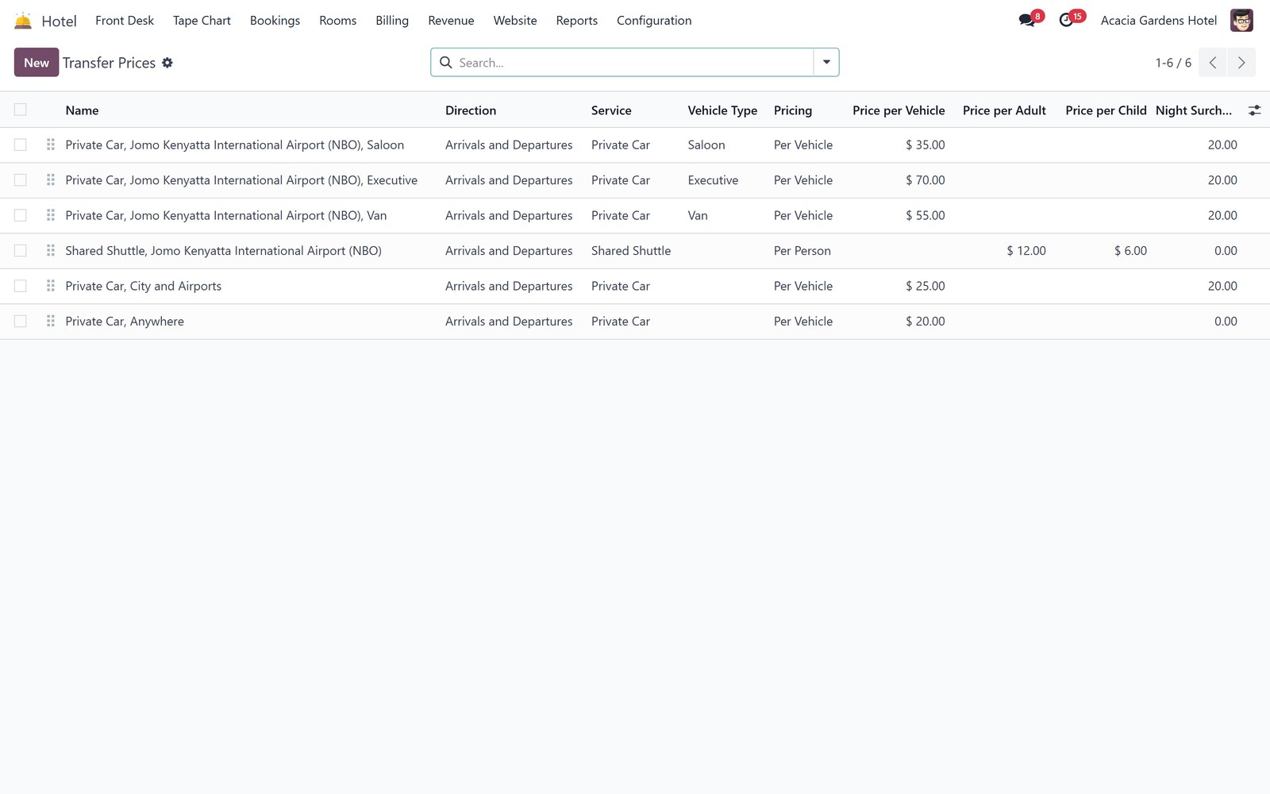Tick checkbox for NBO Saloon row
The height and width of the screenshot is (794, 1270).
(x=21, y=145)
